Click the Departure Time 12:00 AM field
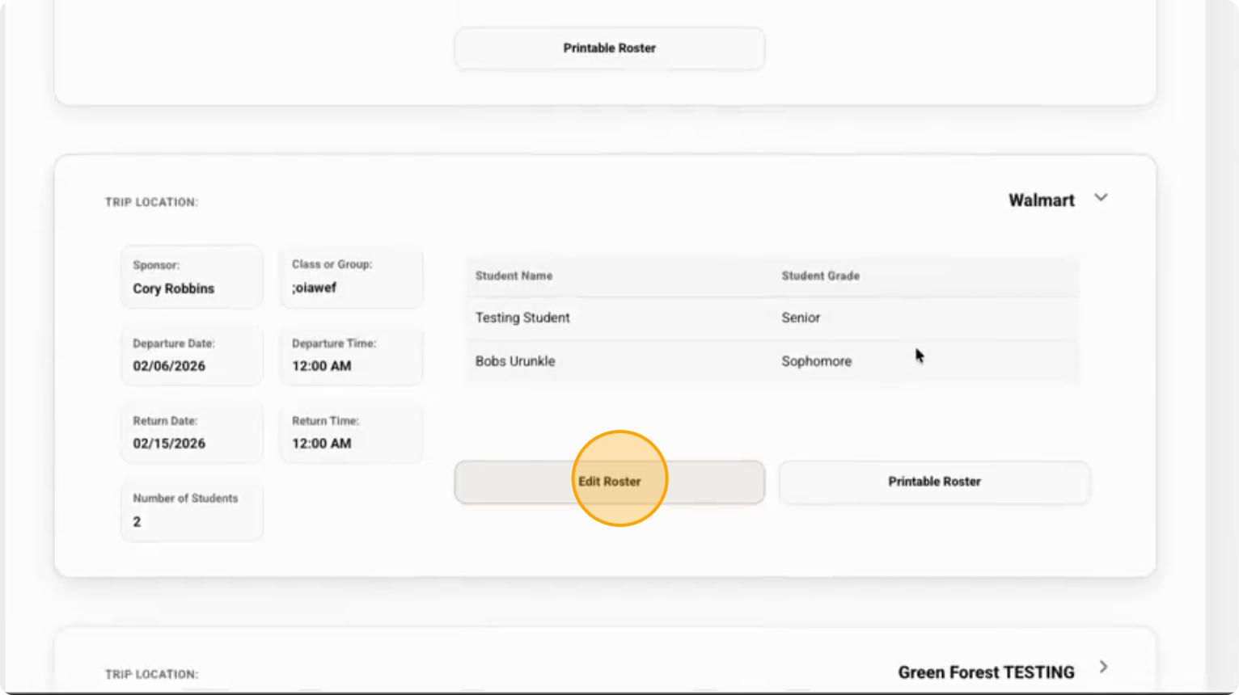1239x695 pixels. [x=351, y=355]
